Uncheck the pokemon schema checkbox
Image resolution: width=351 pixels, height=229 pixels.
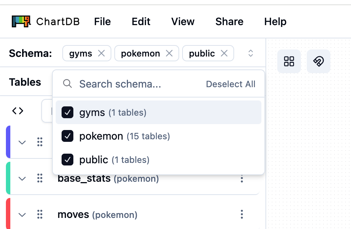[x=67, y=136]
